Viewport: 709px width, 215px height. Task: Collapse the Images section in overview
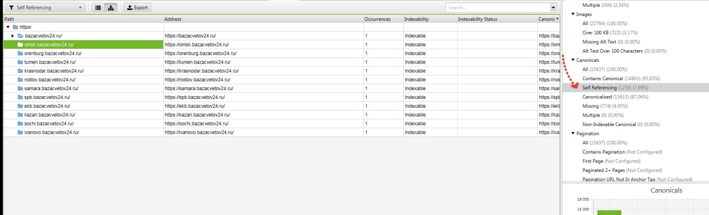573,14
